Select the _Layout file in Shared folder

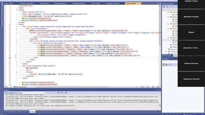pos(175,40)
